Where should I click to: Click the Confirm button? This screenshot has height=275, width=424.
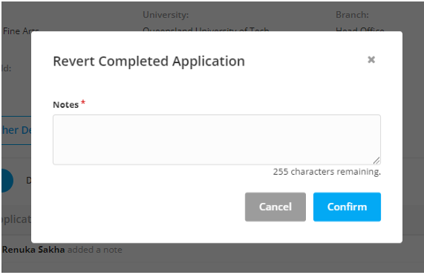(347, 207)
